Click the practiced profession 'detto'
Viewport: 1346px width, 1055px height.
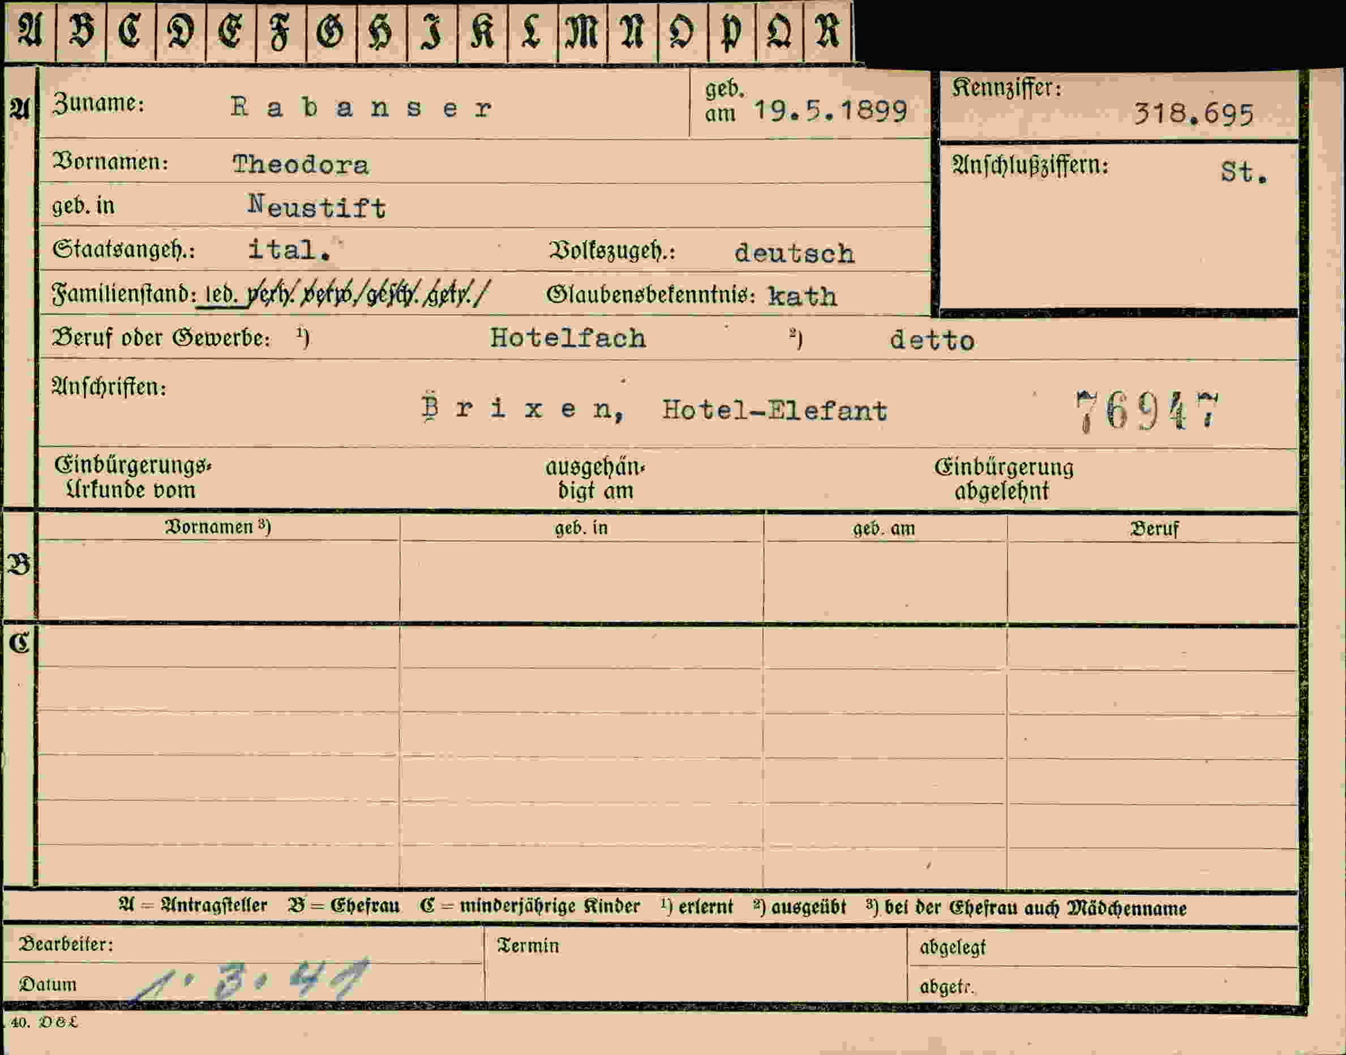coord(932,340)
